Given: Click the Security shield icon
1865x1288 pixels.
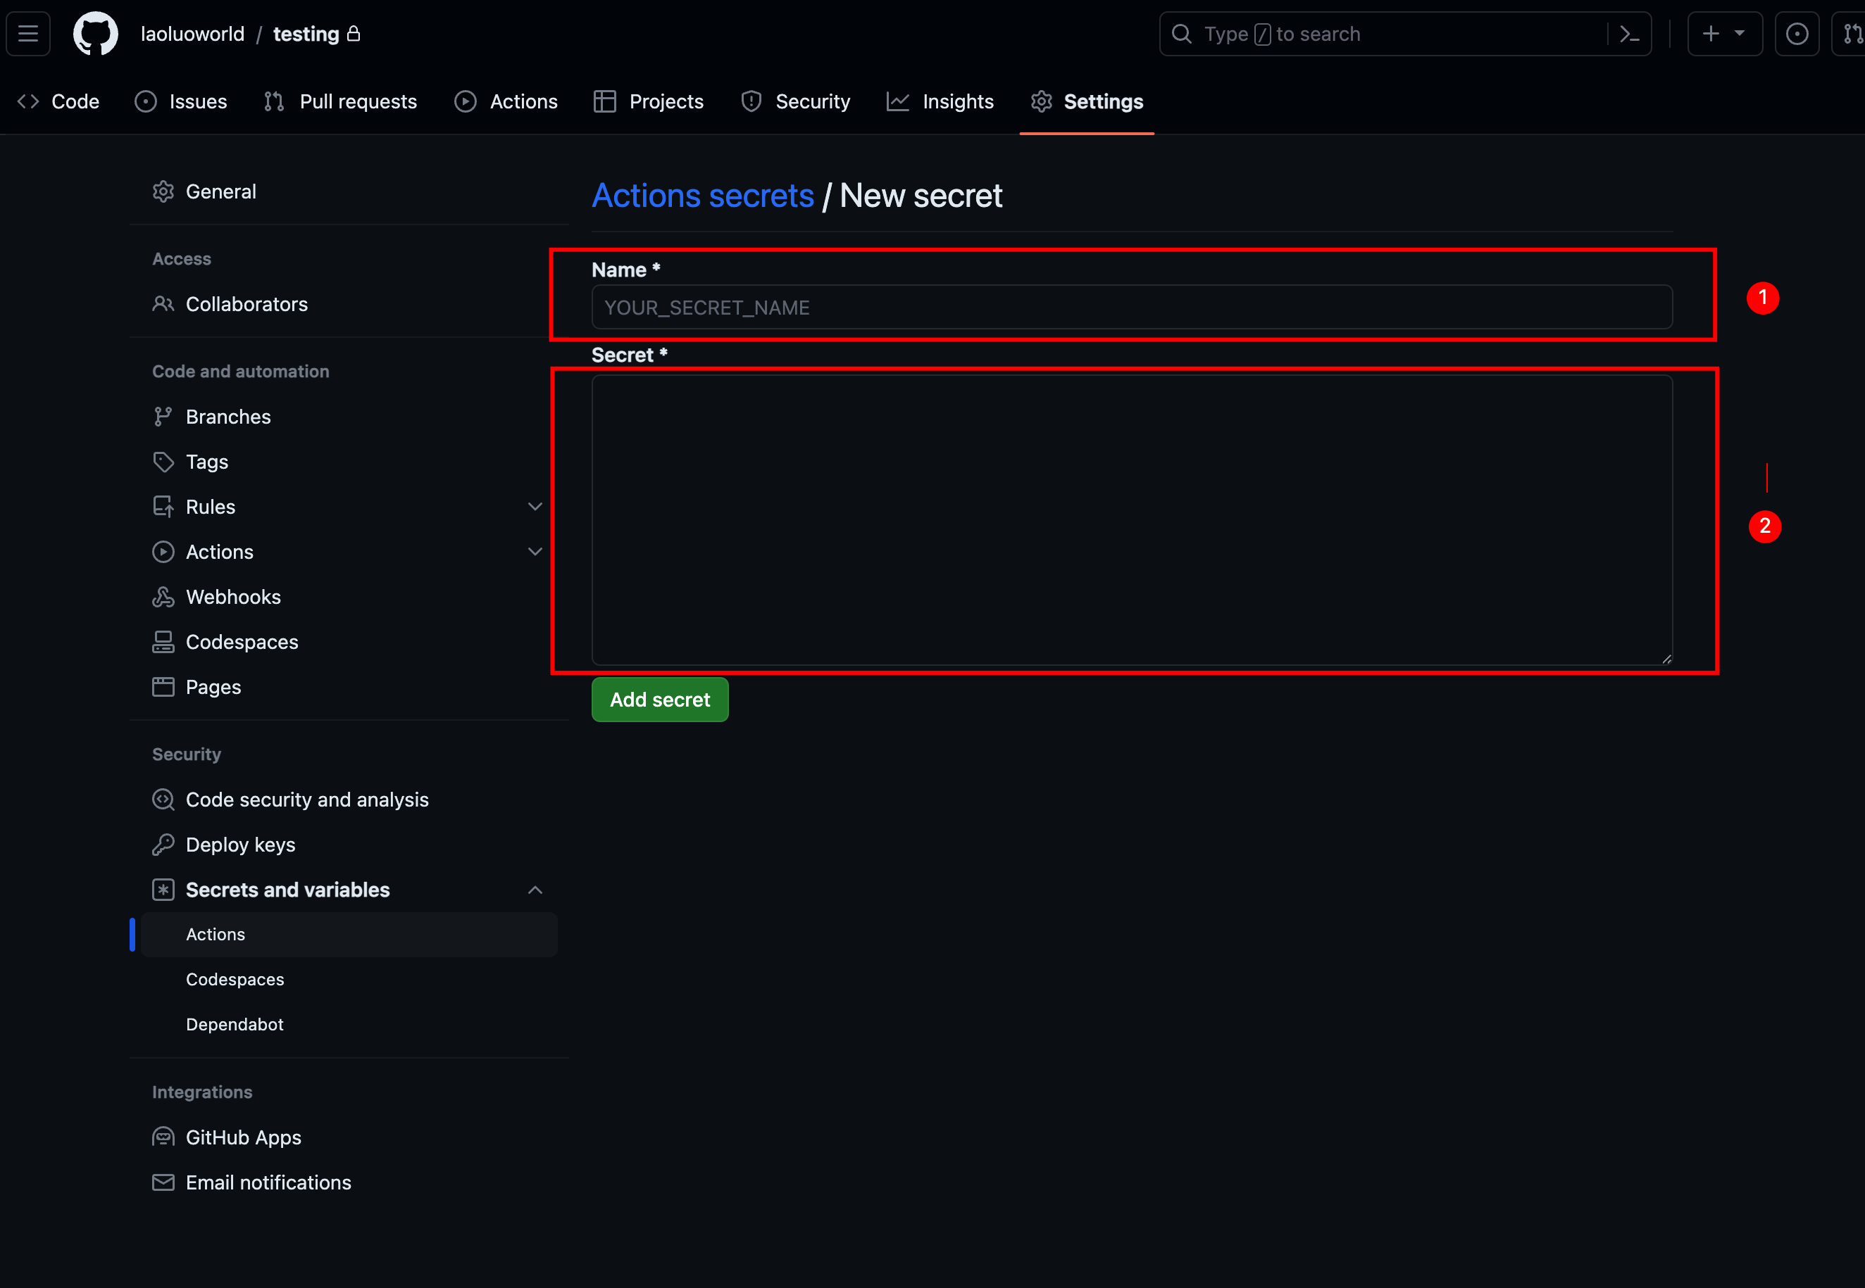Looking at the screenshot, I should click(x=752, y=101).
